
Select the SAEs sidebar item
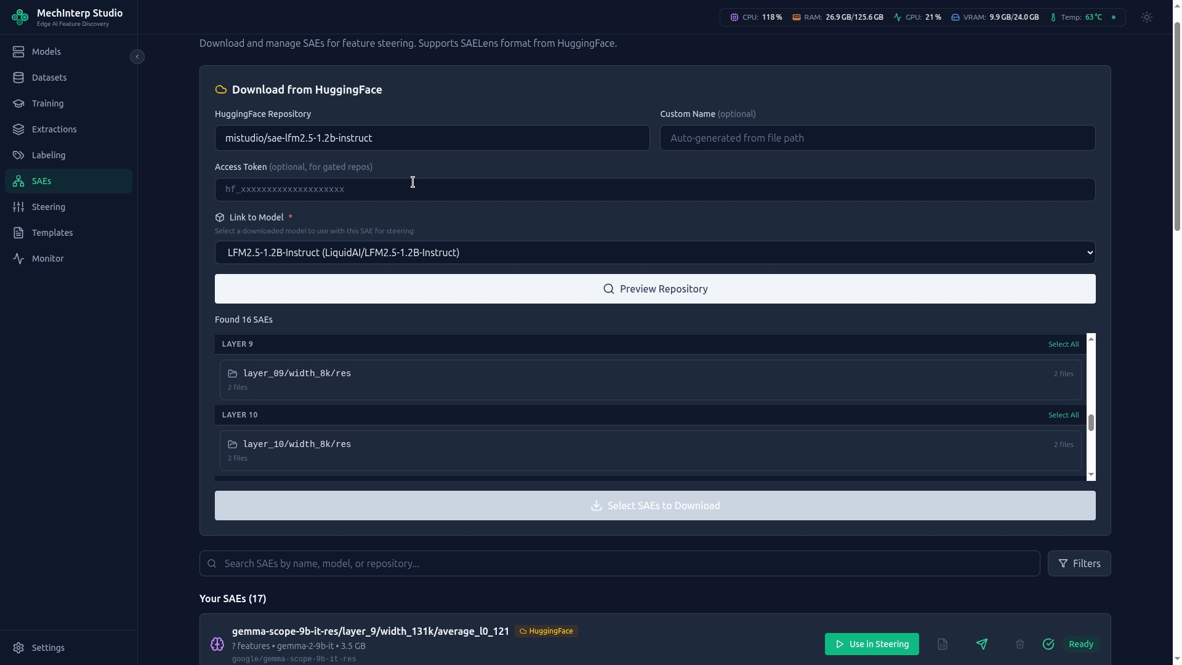coord(68,181)
